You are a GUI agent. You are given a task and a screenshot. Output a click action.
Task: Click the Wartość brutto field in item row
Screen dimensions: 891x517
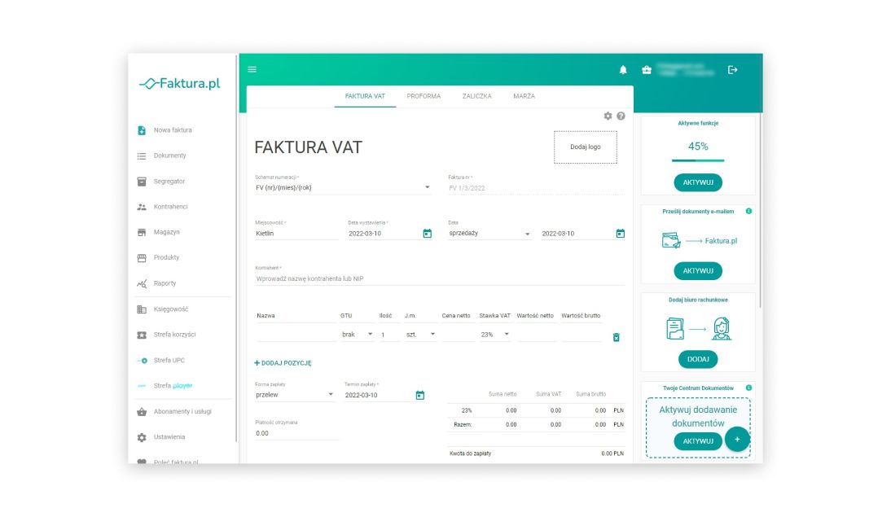[582, 335]
